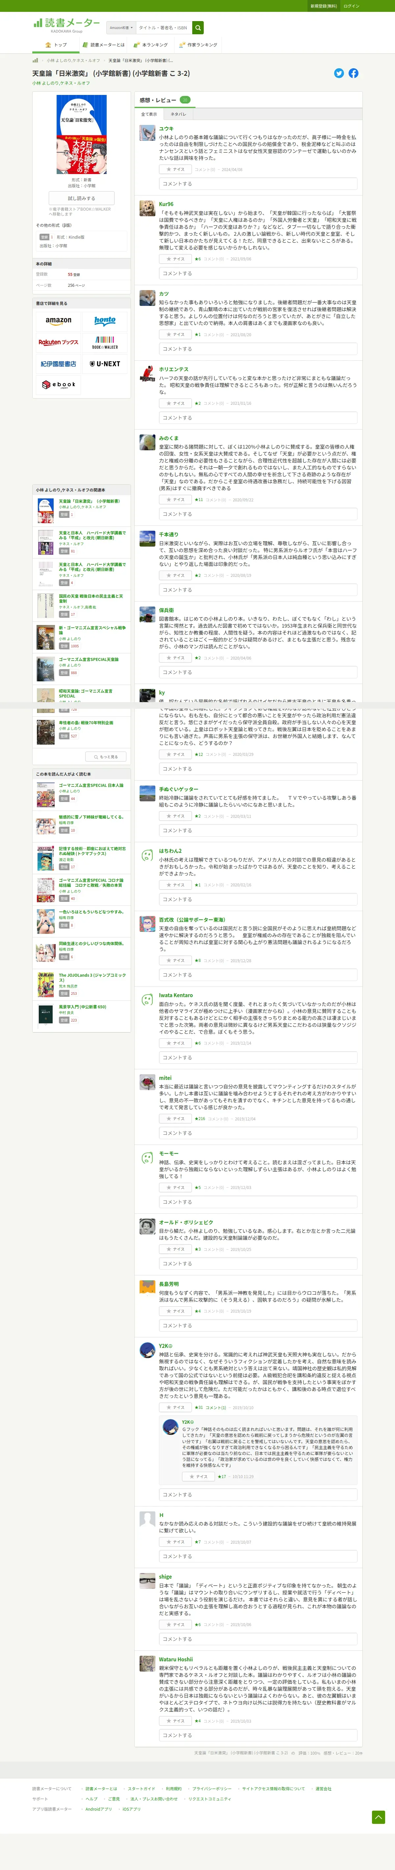
Task: Open 長島芳明's profile avatar
Action: [147, 1288]
